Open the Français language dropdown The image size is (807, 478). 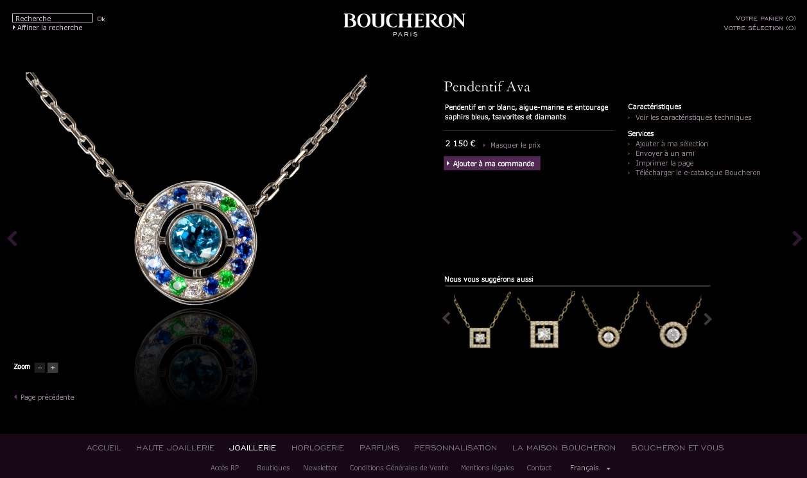coord(590,468)
